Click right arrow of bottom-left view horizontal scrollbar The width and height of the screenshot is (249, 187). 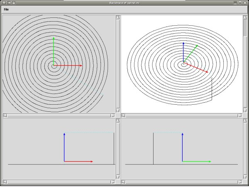(113, 182)
